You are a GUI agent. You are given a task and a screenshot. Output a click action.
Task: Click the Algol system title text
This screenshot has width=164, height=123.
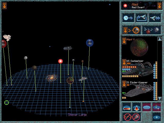pos(135,5)
